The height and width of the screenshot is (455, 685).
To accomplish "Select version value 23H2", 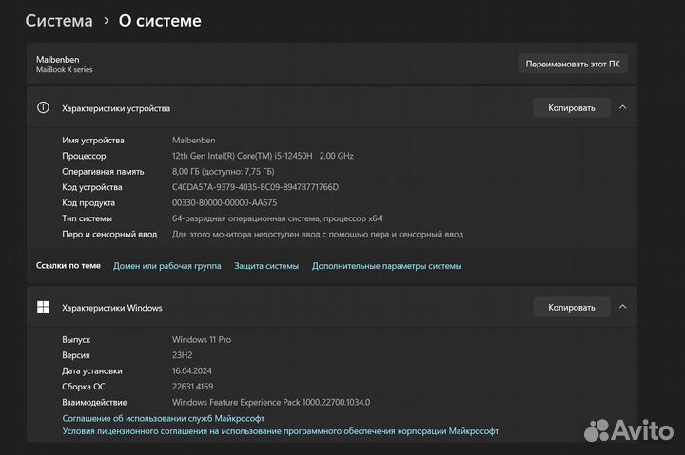I will point(182,355).
